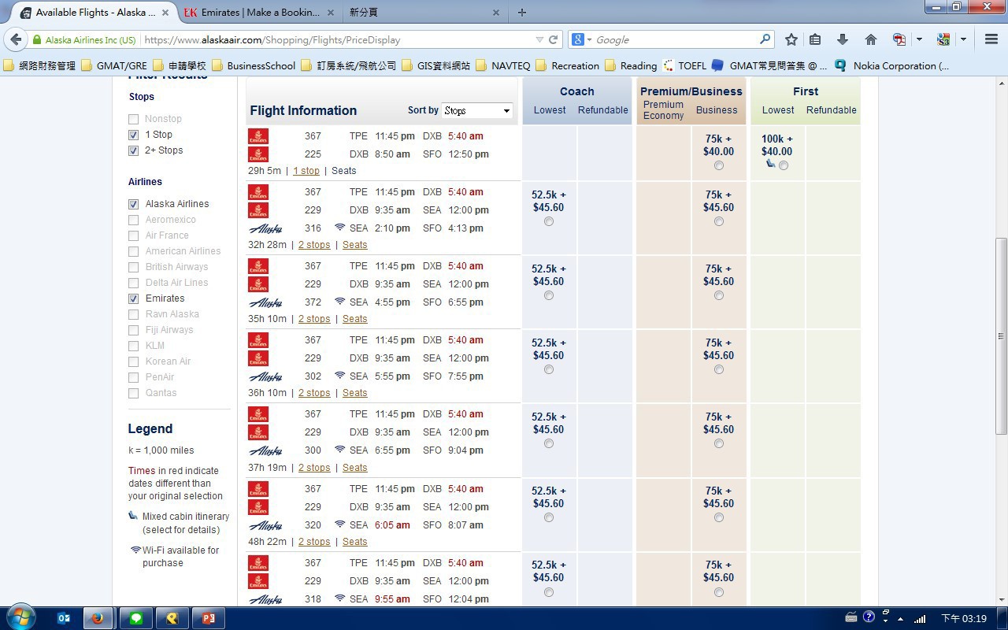Show hidden system tray icons
1008x630 pixels.
pos(901,618)
